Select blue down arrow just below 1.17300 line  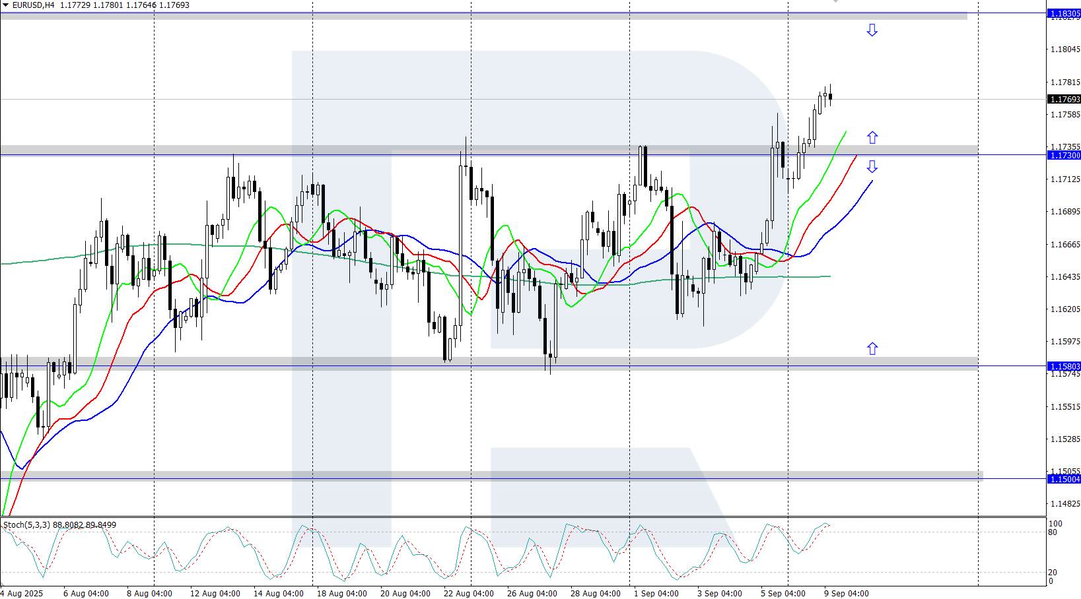click(872, 166)
